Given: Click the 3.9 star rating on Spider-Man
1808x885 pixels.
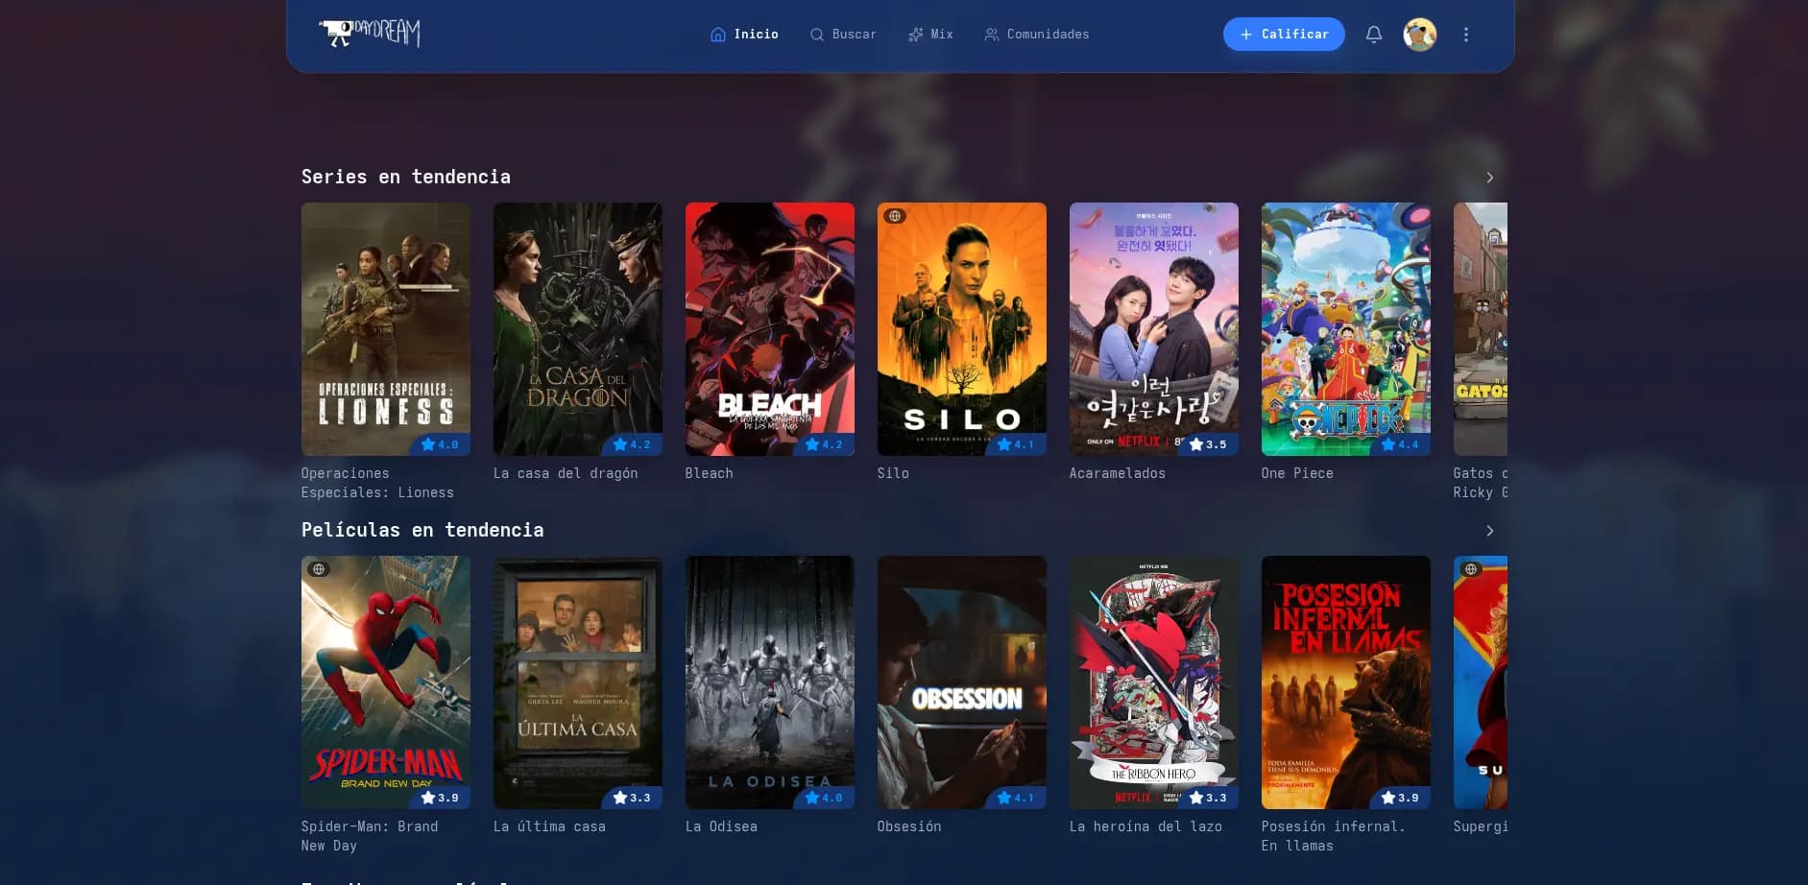Looking at the screenshot, I should [441, 798].
